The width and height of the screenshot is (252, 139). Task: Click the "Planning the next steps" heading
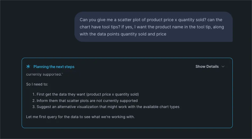click(54, 67)
